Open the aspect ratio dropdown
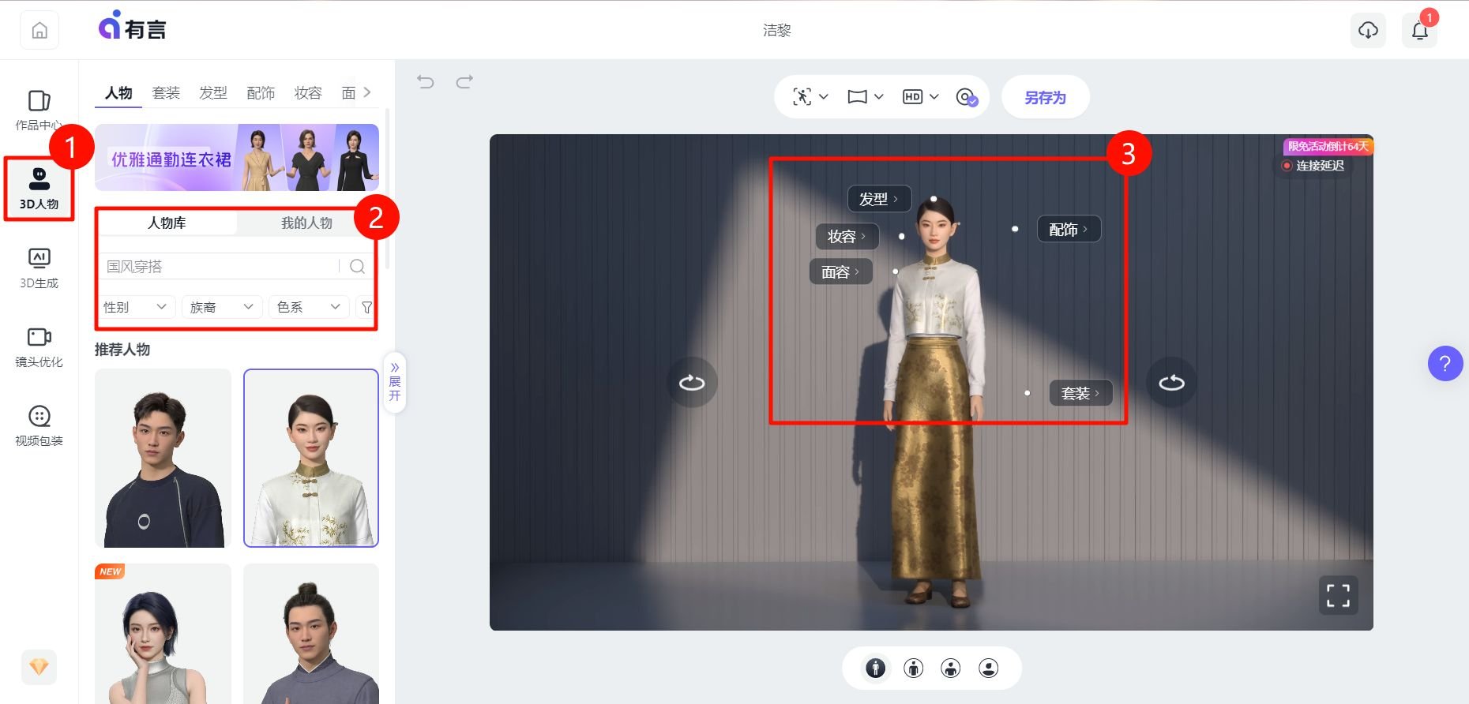This screenshot has height=704, width=1469. pyautogui.click(x=865, y=97)
